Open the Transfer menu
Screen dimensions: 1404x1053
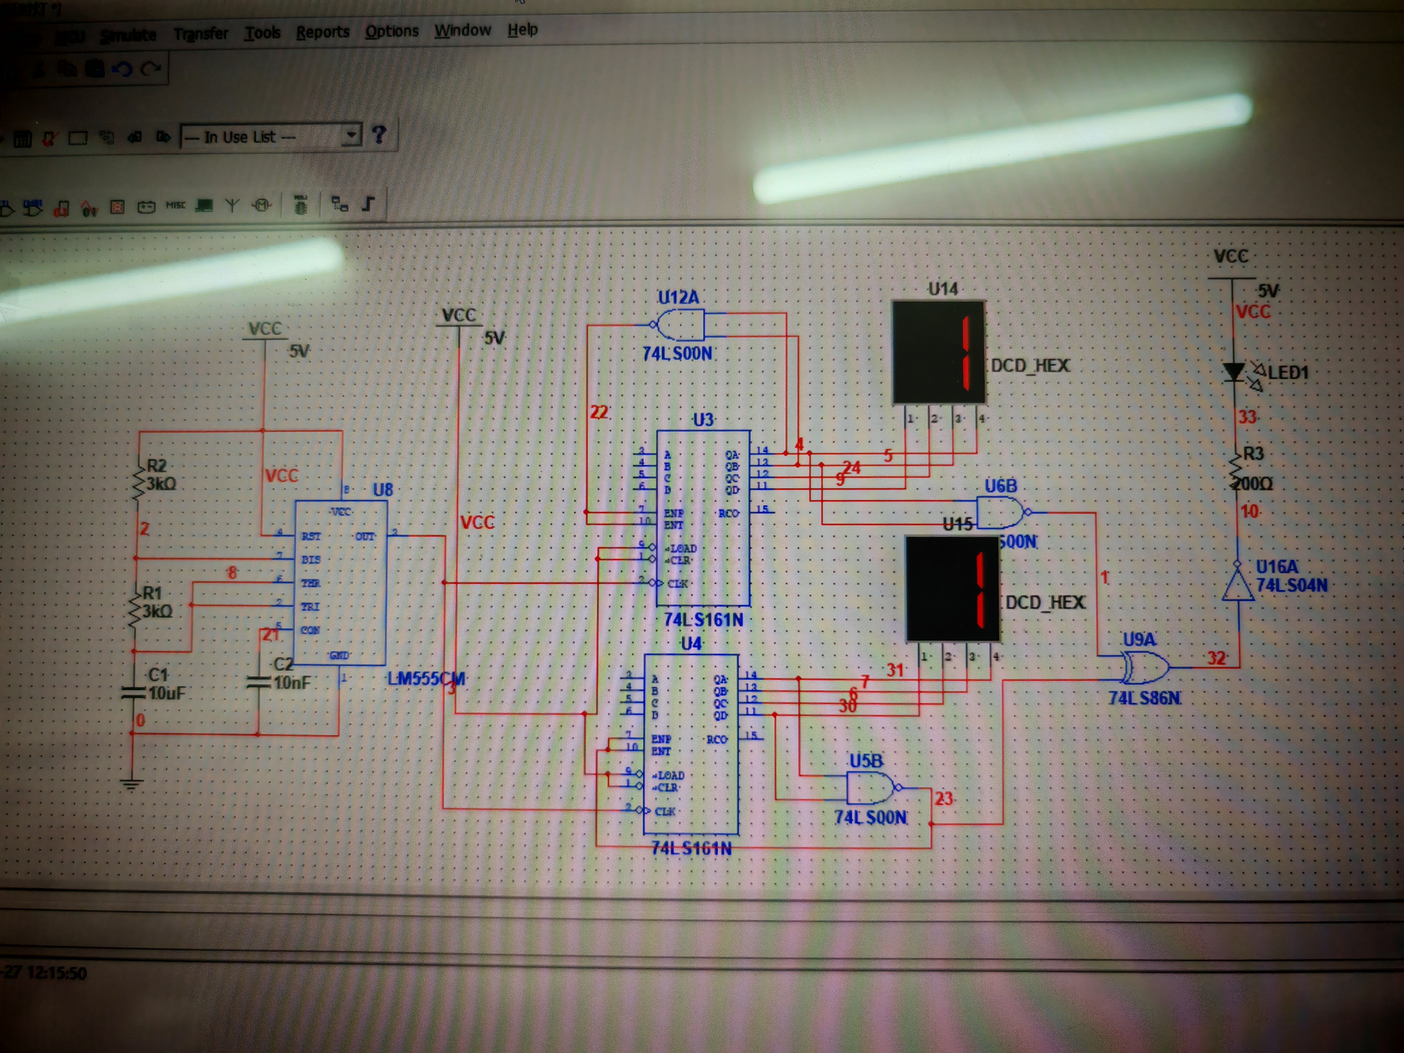(x=201, y=34)
